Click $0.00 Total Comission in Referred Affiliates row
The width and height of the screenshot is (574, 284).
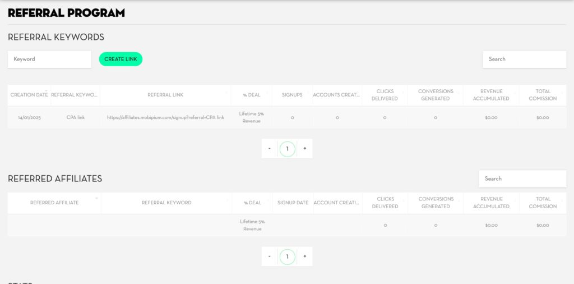[x=543, y=226]
